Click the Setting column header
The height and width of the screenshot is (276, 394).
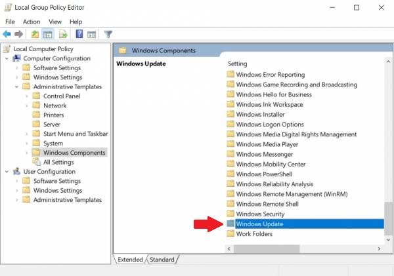tap(237, 64)
